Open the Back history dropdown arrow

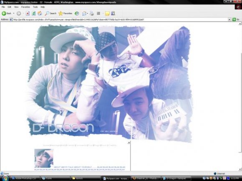tap(14, 13)
